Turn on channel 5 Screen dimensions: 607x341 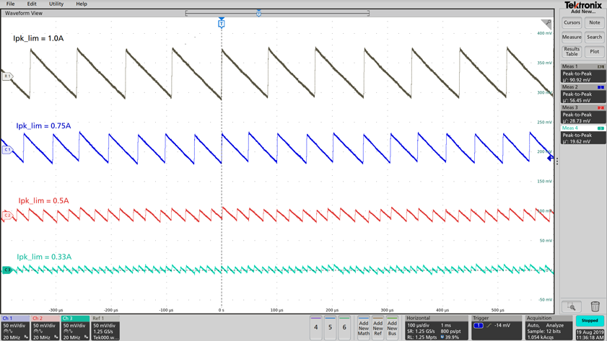click(x=330, y=327)
